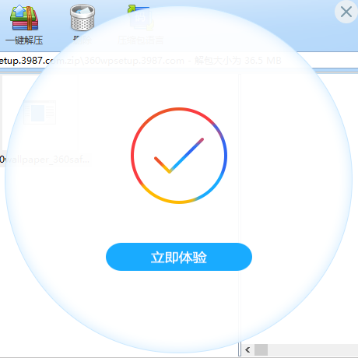Close the circular popup with the X button
Screen dimensions: 358x358
(x=346, y=12)
